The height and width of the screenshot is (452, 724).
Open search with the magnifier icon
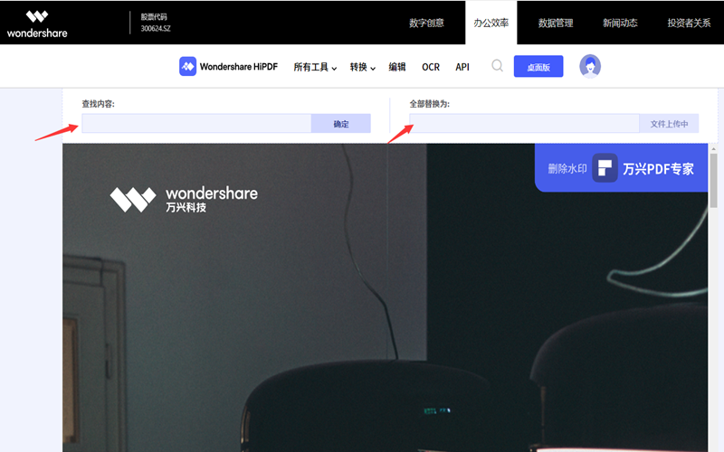497,66
